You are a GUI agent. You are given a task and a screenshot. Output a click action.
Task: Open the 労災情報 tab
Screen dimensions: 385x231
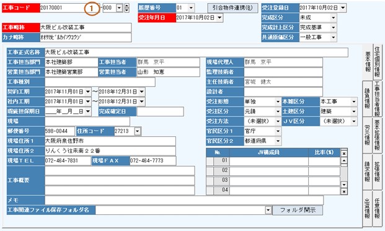point(367,135)
